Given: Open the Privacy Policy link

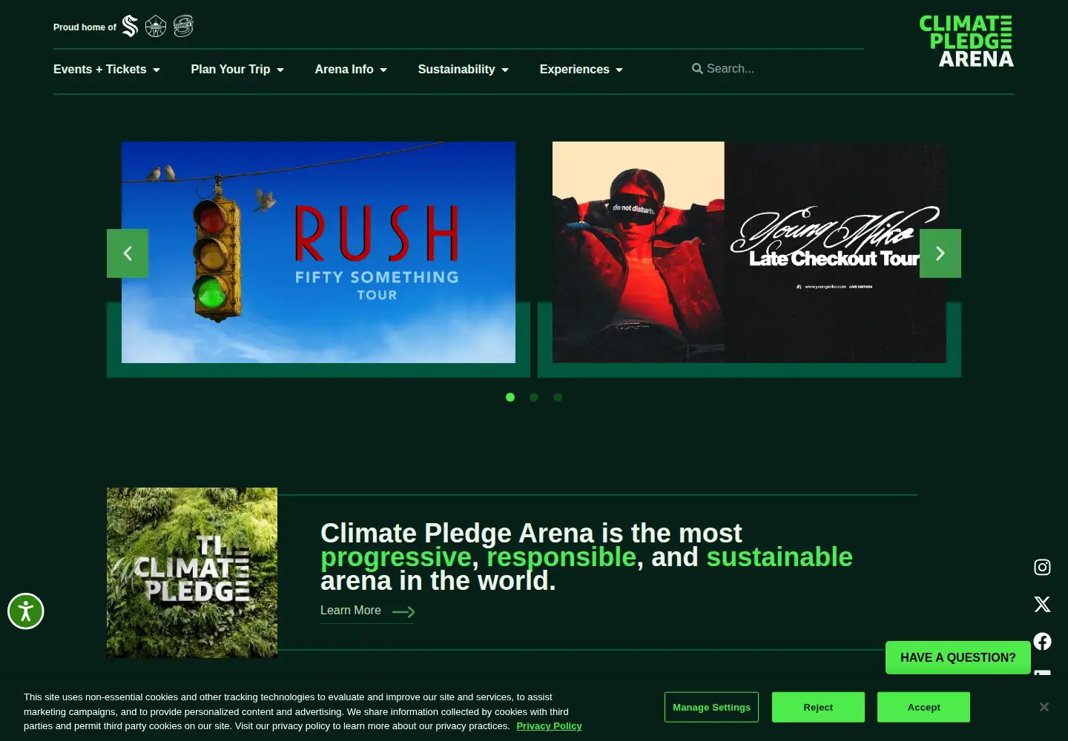Looking at the screenshot, I should [549, 726].
